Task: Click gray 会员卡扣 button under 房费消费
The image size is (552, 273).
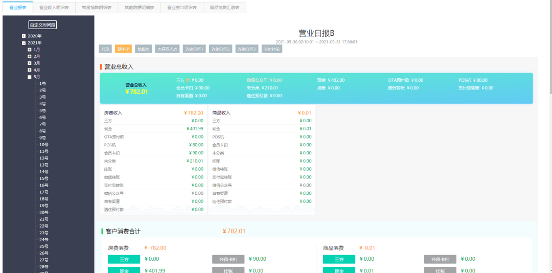Action: coord(228,259)
